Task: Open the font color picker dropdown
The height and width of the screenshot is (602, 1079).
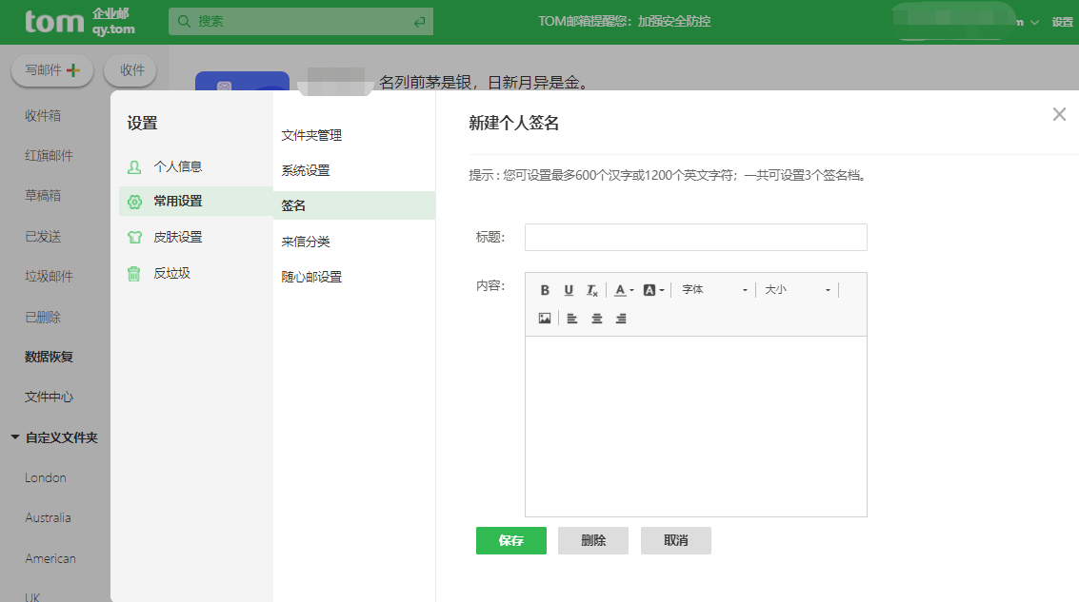Action: [x=624, y=290]
